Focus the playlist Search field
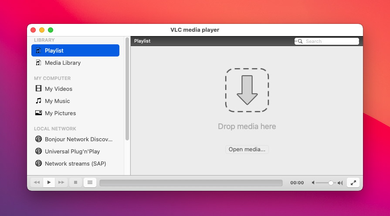 pyautogui.click(x=327, y=41)
